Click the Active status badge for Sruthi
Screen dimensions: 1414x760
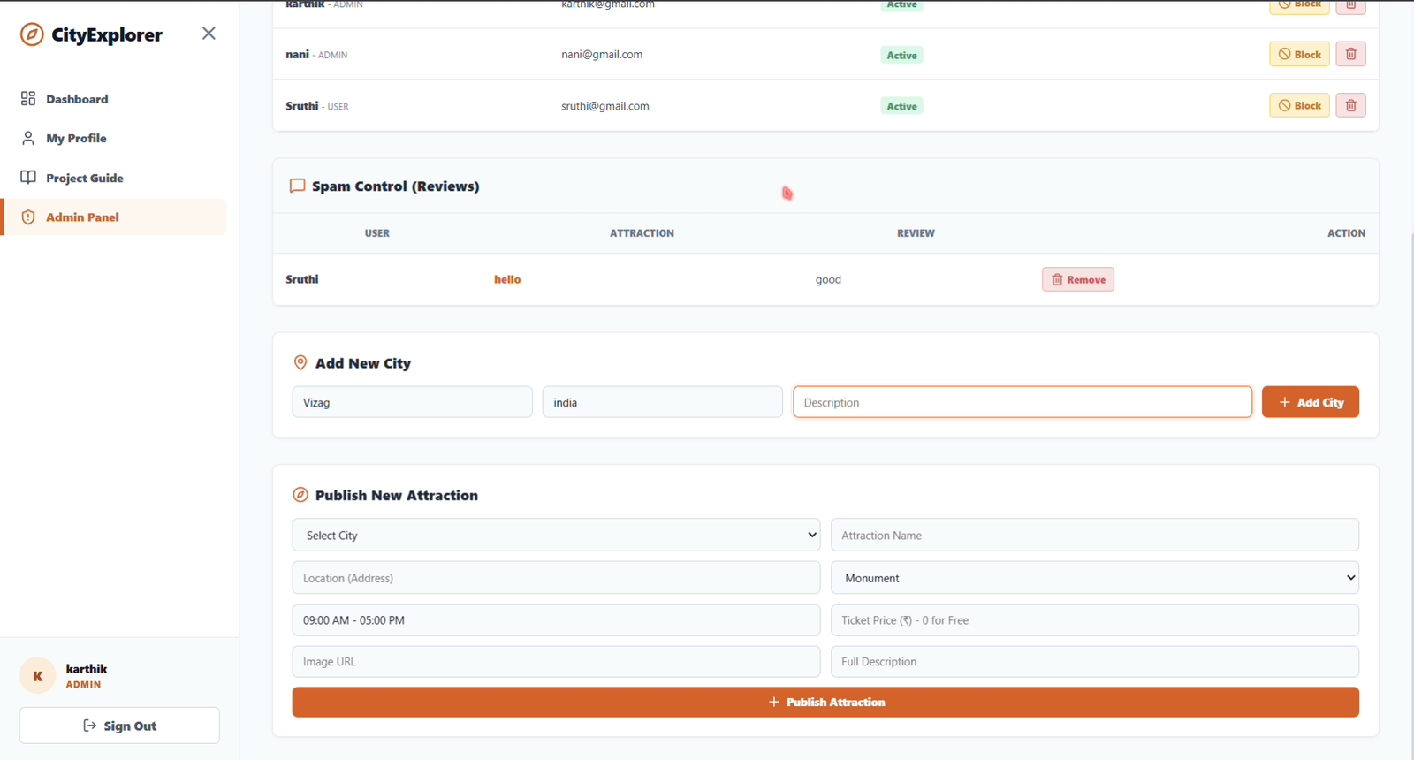tap(901, 106)
